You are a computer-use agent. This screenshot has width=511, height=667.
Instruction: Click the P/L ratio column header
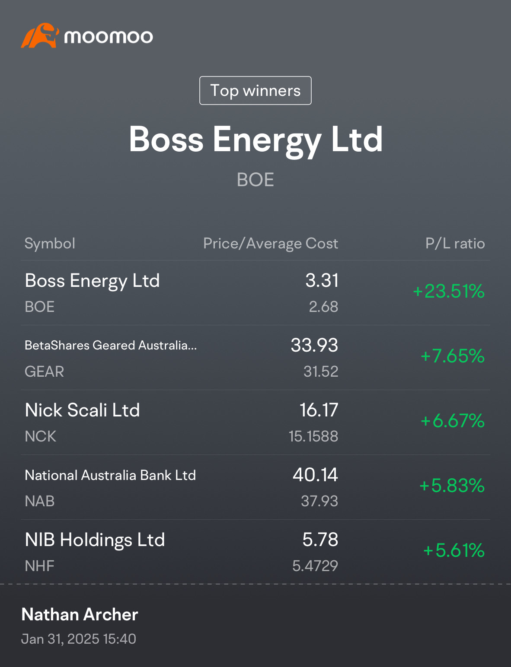click(x=455, y=244)
